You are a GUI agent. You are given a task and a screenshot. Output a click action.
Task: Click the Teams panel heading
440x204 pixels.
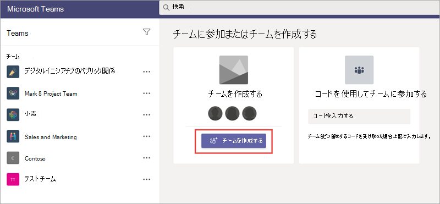[x=18, y=33]
